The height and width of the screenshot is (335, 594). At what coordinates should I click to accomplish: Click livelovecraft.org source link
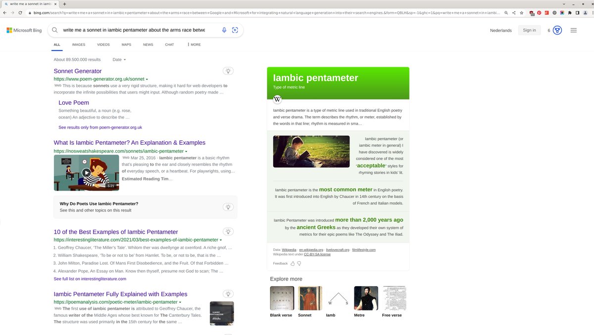pos(337,250)
